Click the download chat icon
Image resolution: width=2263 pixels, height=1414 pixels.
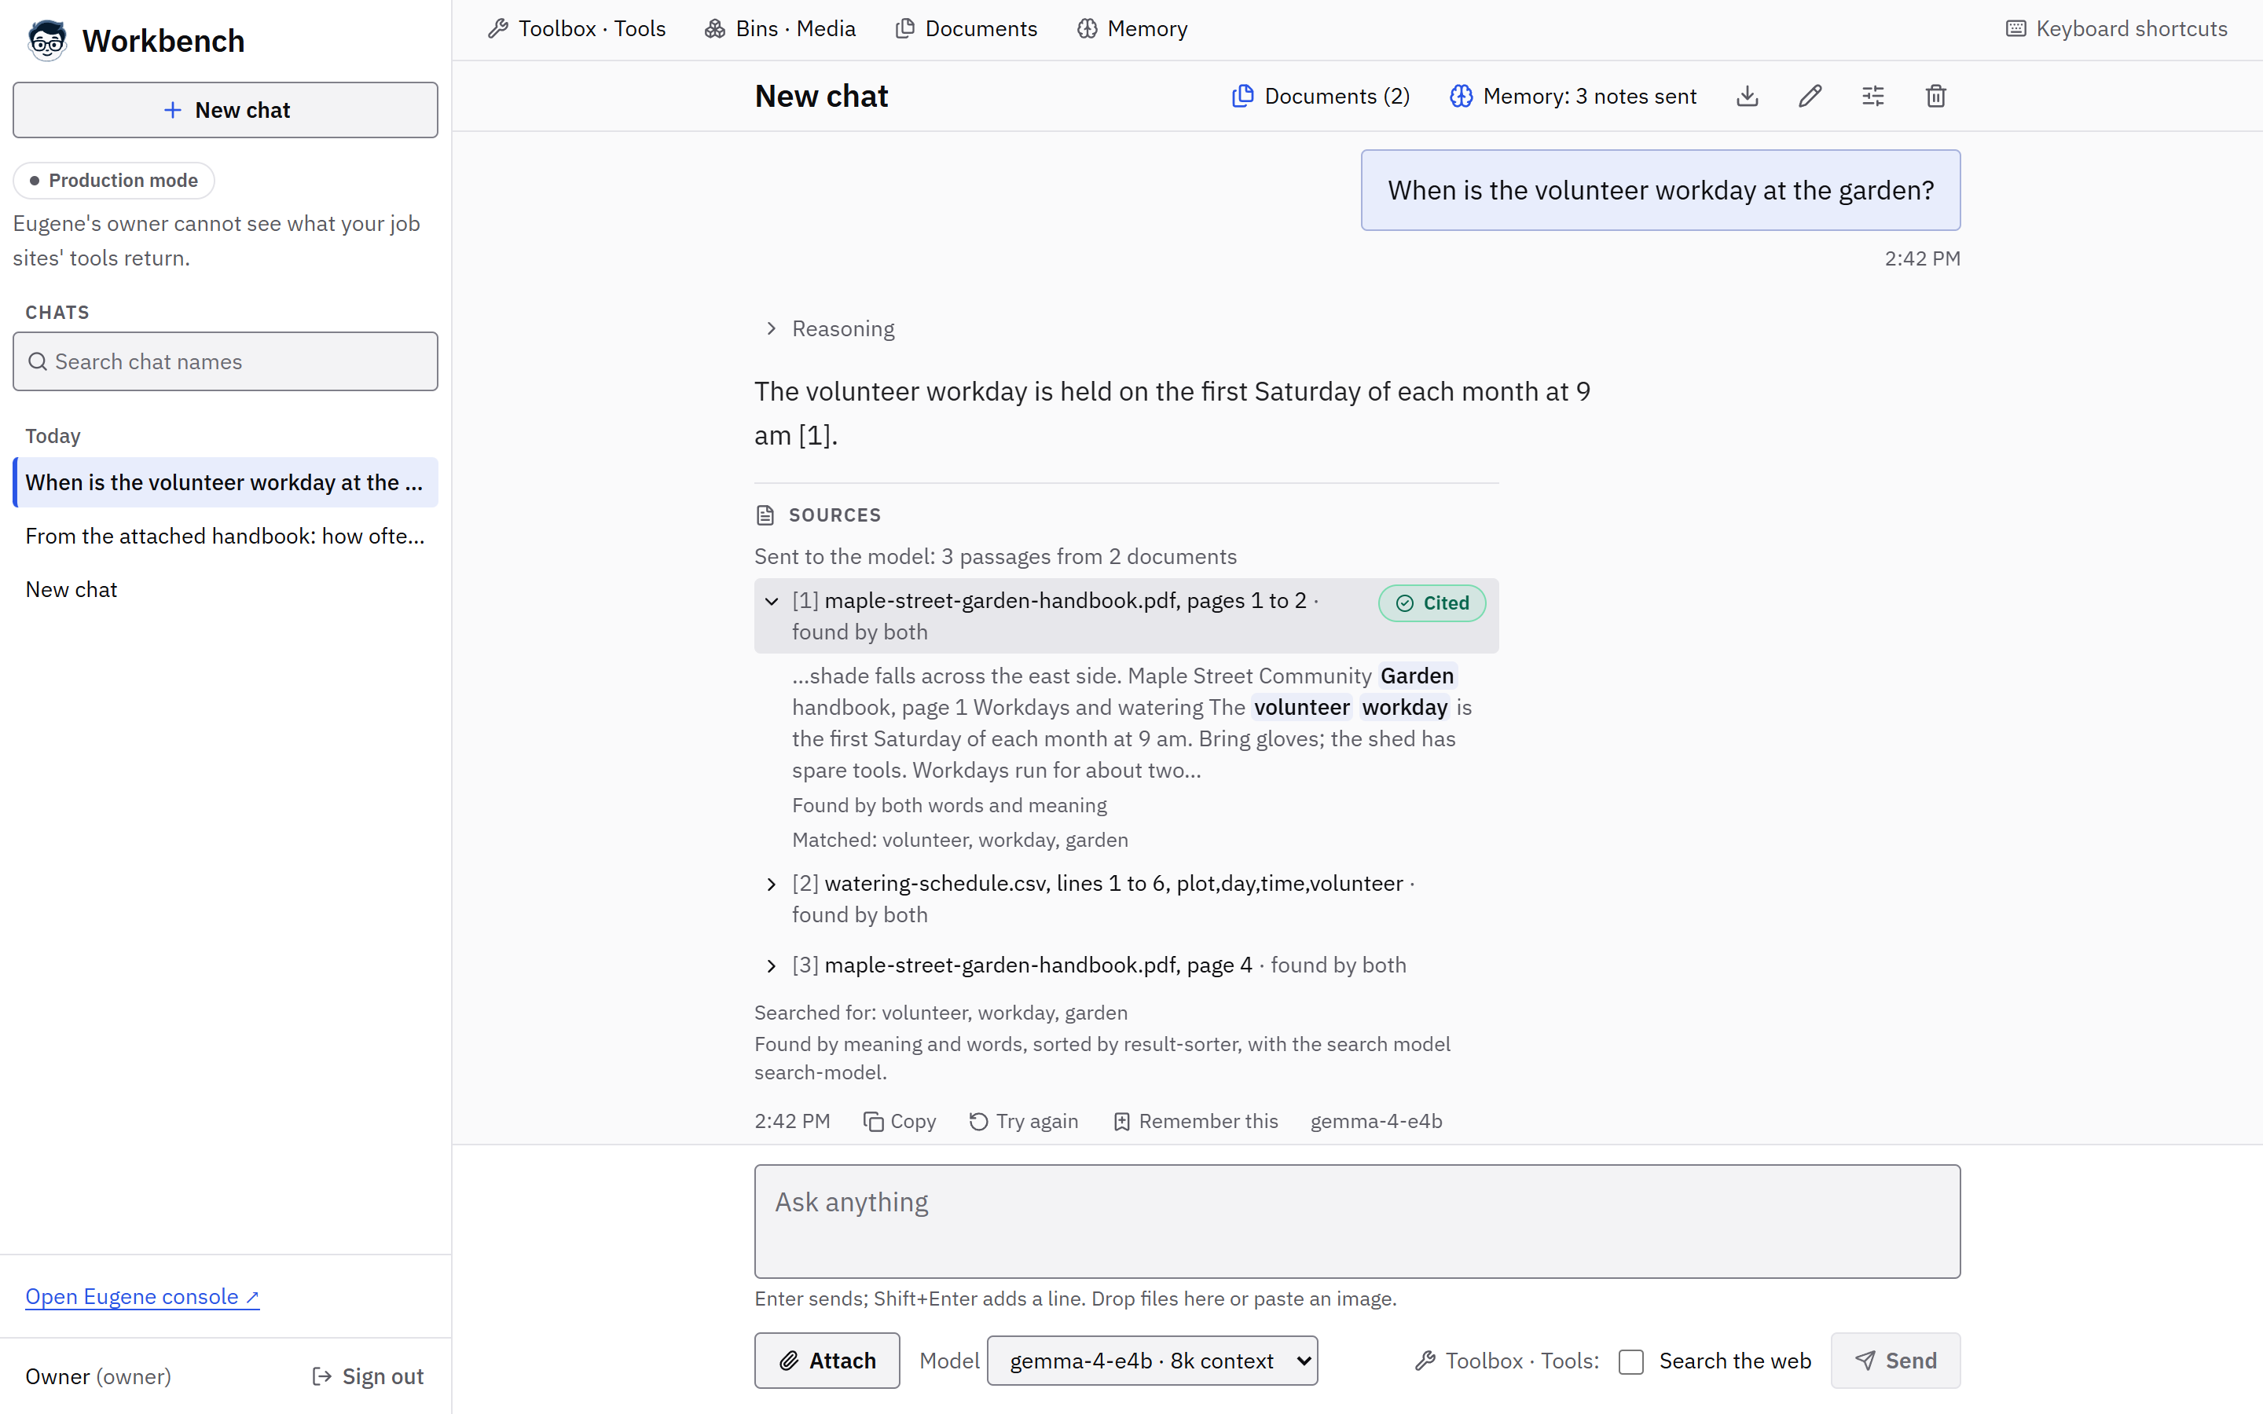[x=1747, y=97]
